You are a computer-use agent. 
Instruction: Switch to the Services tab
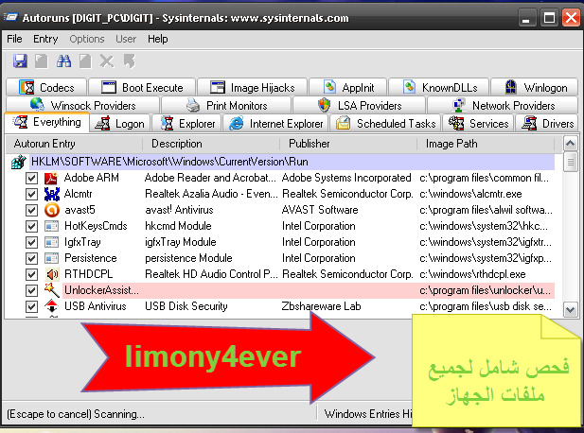click(x=479, y=124)
